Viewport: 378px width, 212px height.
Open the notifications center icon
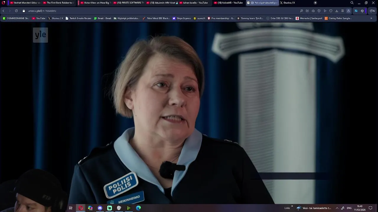[x=371, y=208]
